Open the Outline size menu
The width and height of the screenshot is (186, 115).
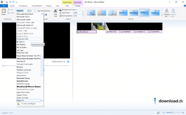(167, 13)
